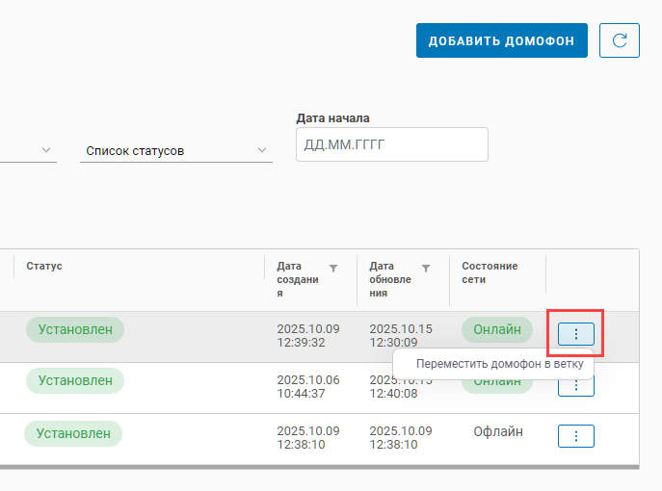The height and width of the screenshot is (491, 662).
Task: Click the Статус column header
Action: 44,266
